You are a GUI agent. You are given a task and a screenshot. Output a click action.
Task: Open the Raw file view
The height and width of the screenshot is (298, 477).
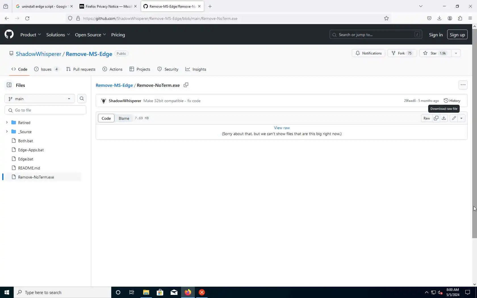pyautogui.click(x=427, y=118)
